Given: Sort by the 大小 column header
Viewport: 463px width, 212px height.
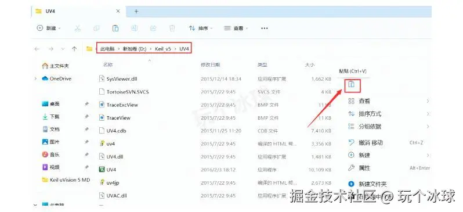Looking at the screenshot, I should pyautogui.click(x=309, y=64).
